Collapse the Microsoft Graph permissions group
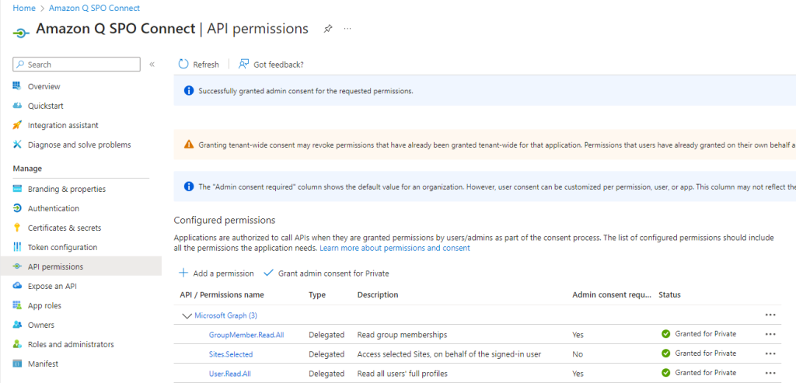The image size is (796, 383). [187, 315]
